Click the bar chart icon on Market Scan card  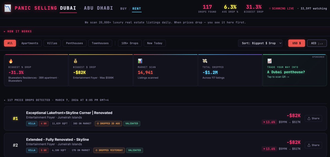(x=140, y=61)
